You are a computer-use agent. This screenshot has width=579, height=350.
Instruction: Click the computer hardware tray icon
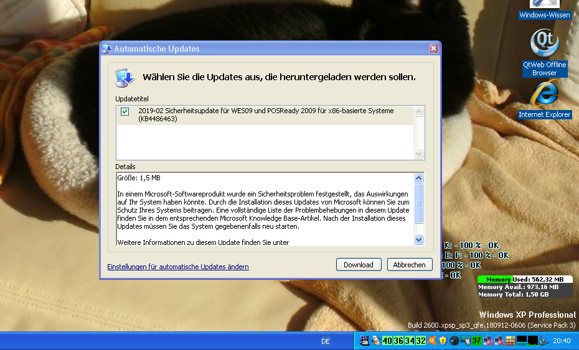[364, 341]
